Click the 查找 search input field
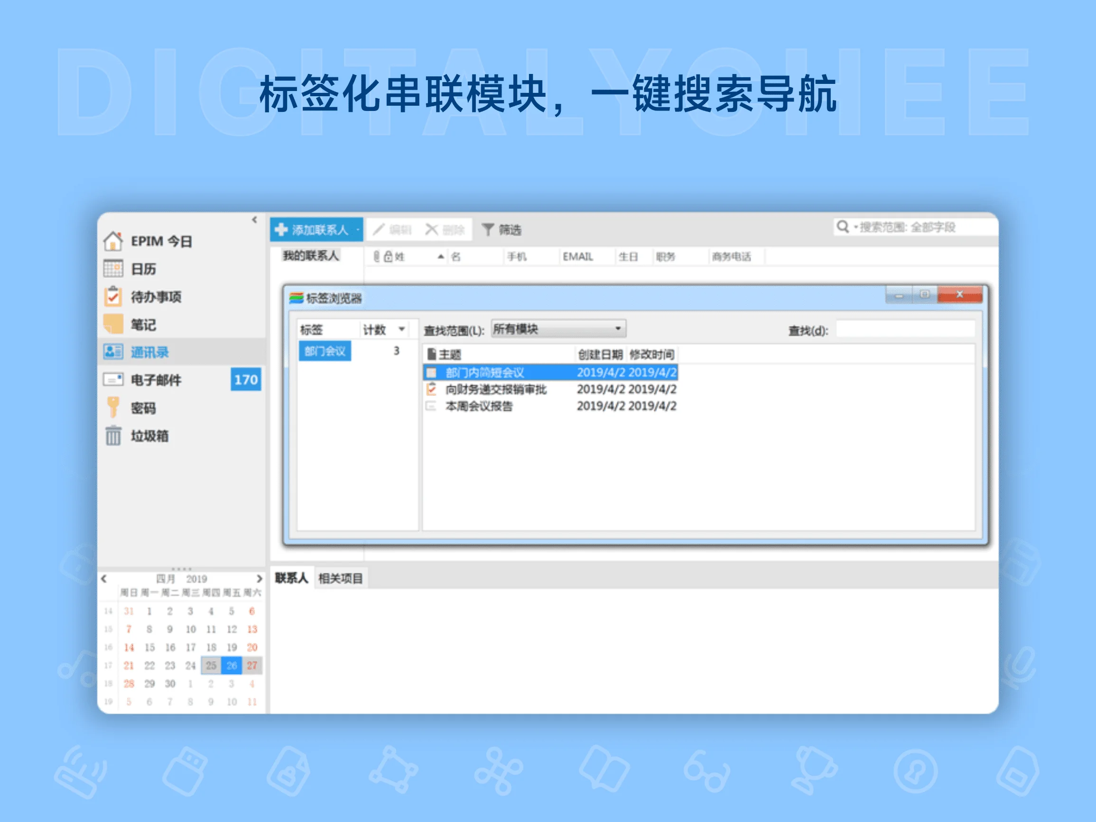Viewport: 1096px width, 822px height. pyautogui.click(x=905, y=329)
